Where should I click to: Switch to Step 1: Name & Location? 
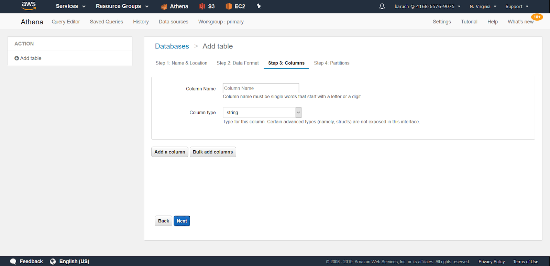click(181, 63)
